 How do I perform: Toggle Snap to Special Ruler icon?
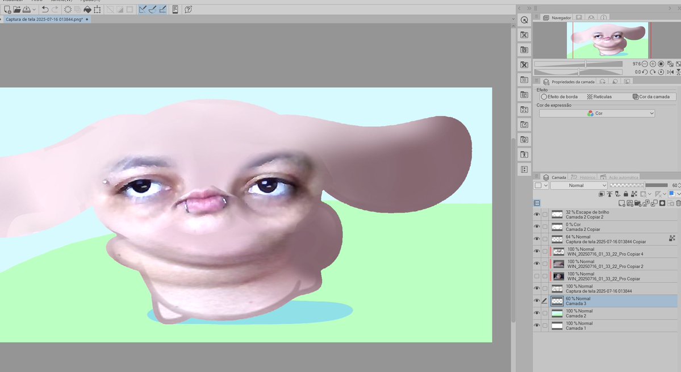(152, 9)
